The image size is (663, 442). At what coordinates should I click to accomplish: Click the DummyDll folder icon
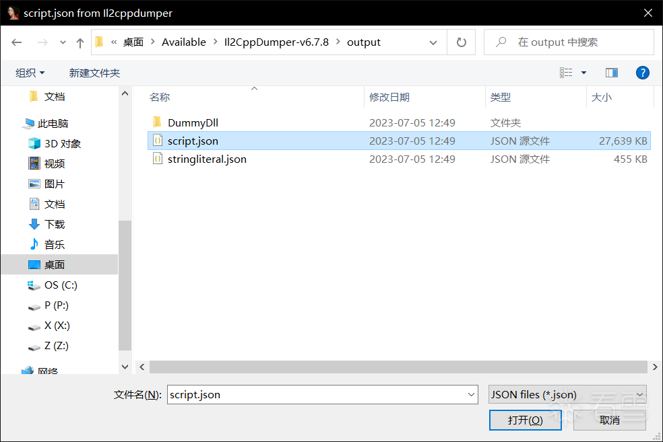157,122
